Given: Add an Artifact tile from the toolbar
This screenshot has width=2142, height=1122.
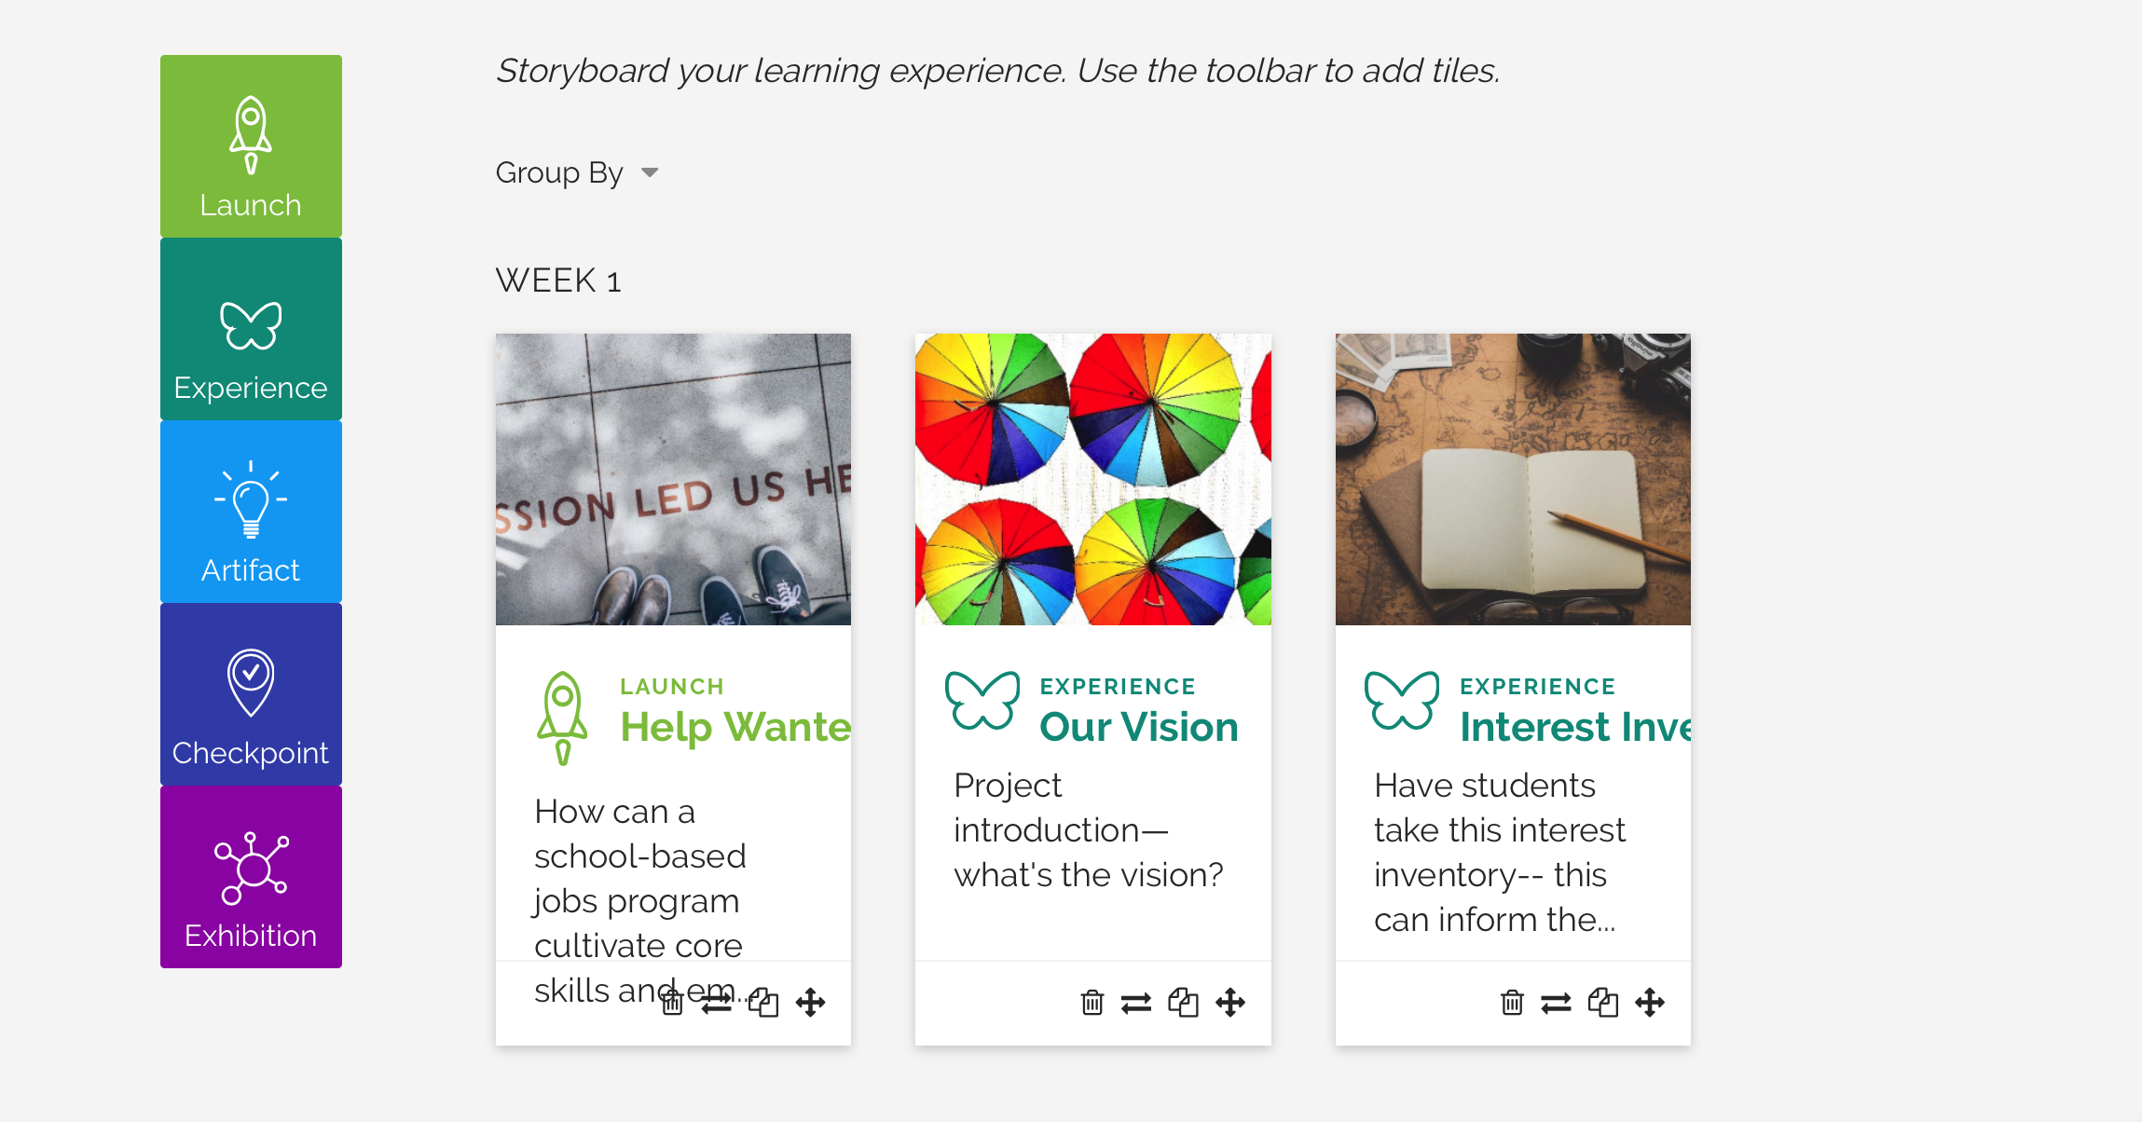Looking at the screenshot, I should pos(251,512).
